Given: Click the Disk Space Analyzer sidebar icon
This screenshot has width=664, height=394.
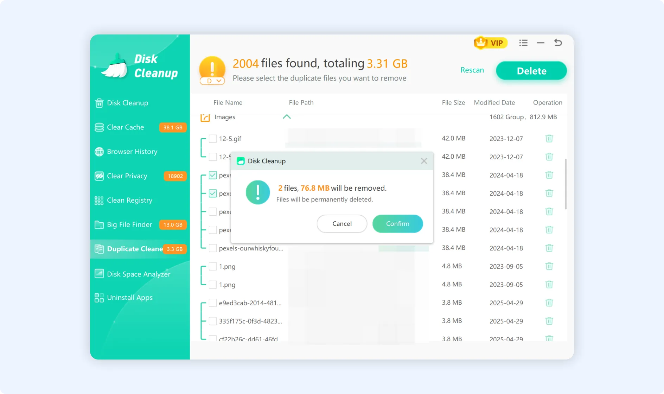Looking at the screenshot, I should pos(99,274).
